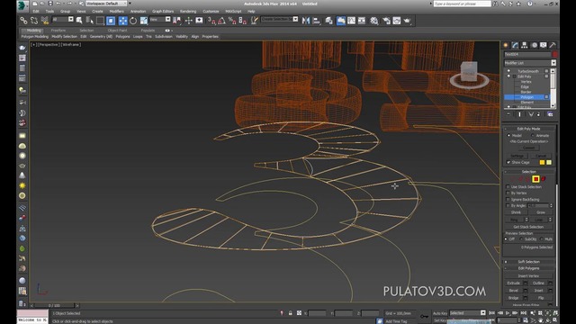Activate the Select and Move tool
Viewport: 576px width, 324px height.
click(122, 21)
